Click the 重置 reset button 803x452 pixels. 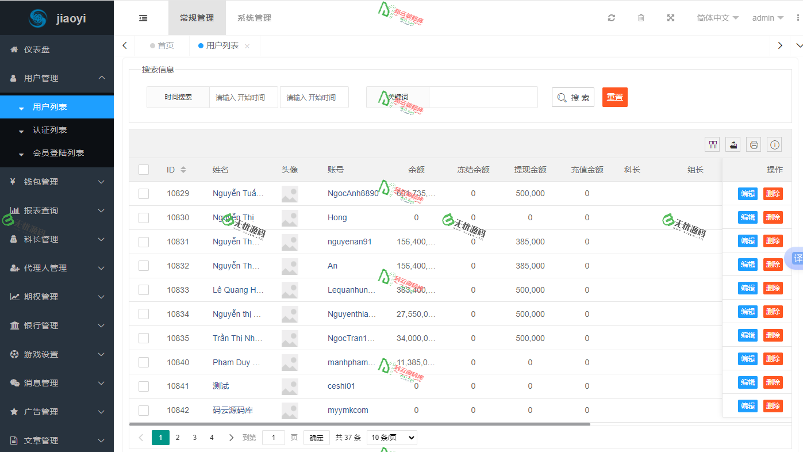[614, 97]
